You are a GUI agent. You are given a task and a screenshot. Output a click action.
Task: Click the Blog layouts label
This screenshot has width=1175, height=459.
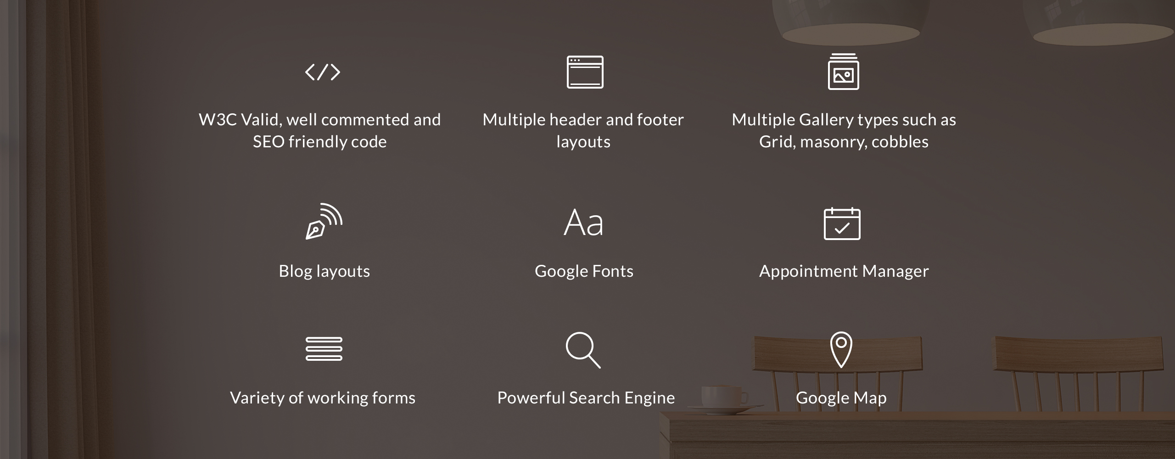tap(324, 271)
